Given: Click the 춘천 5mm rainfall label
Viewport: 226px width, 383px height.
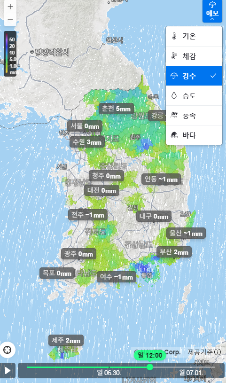Looking at the screenshot, I should (x=117, y=109).
